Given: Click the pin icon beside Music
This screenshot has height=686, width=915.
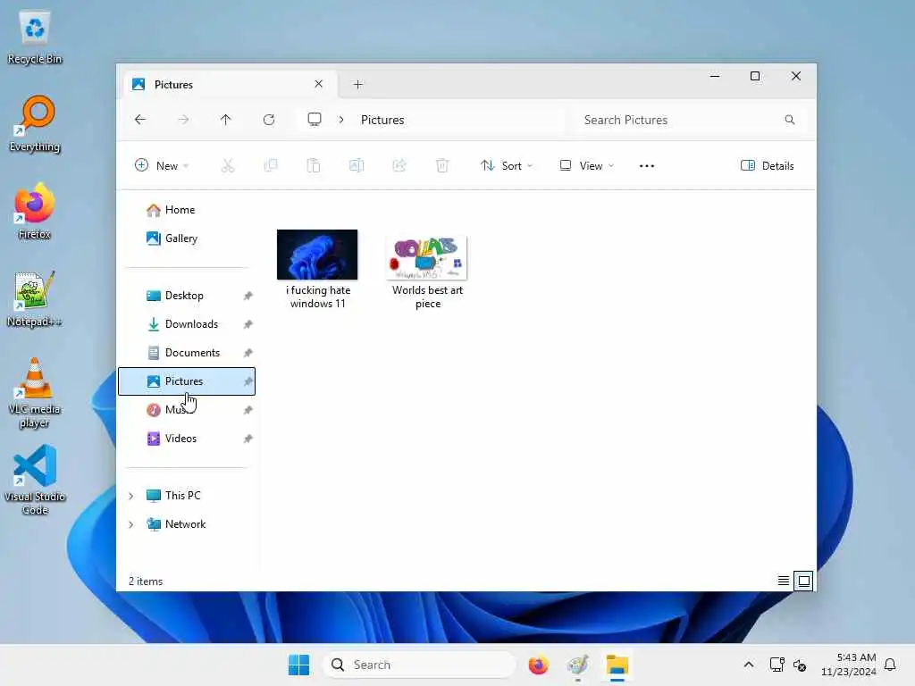Looking at the screenshot, I should click(248, 410).
